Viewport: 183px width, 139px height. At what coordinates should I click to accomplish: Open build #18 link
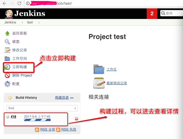(x=14, y=117)
